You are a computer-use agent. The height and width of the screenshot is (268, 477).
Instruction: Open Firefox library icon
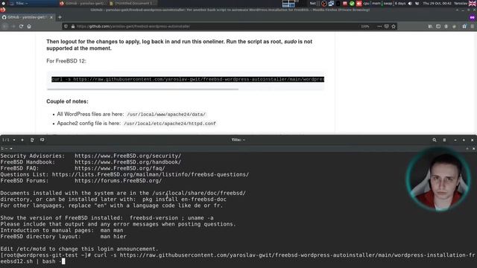[430, 27]
